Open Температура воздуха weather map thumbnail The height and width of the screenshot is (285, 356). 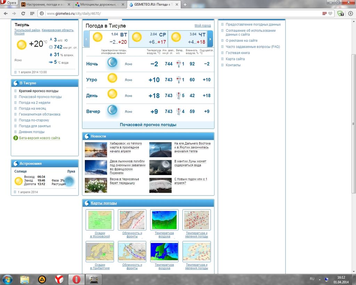(x=164, y=220)
